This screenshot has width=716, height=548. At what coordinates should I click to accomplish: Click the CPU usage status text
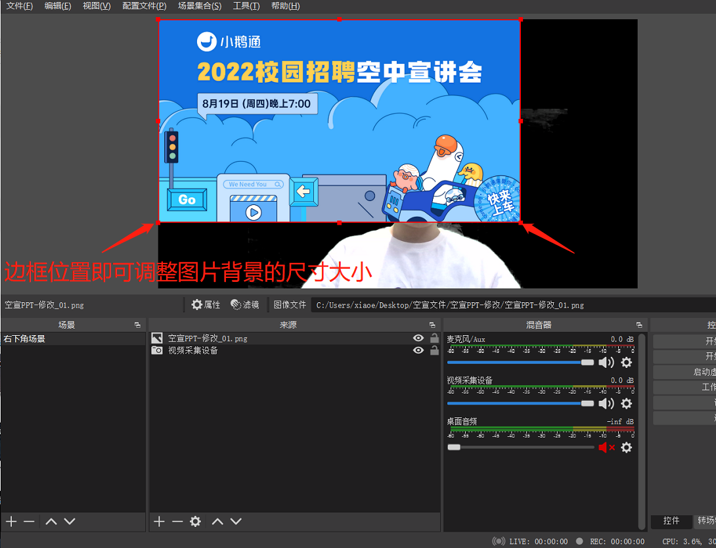coord(689,541)
